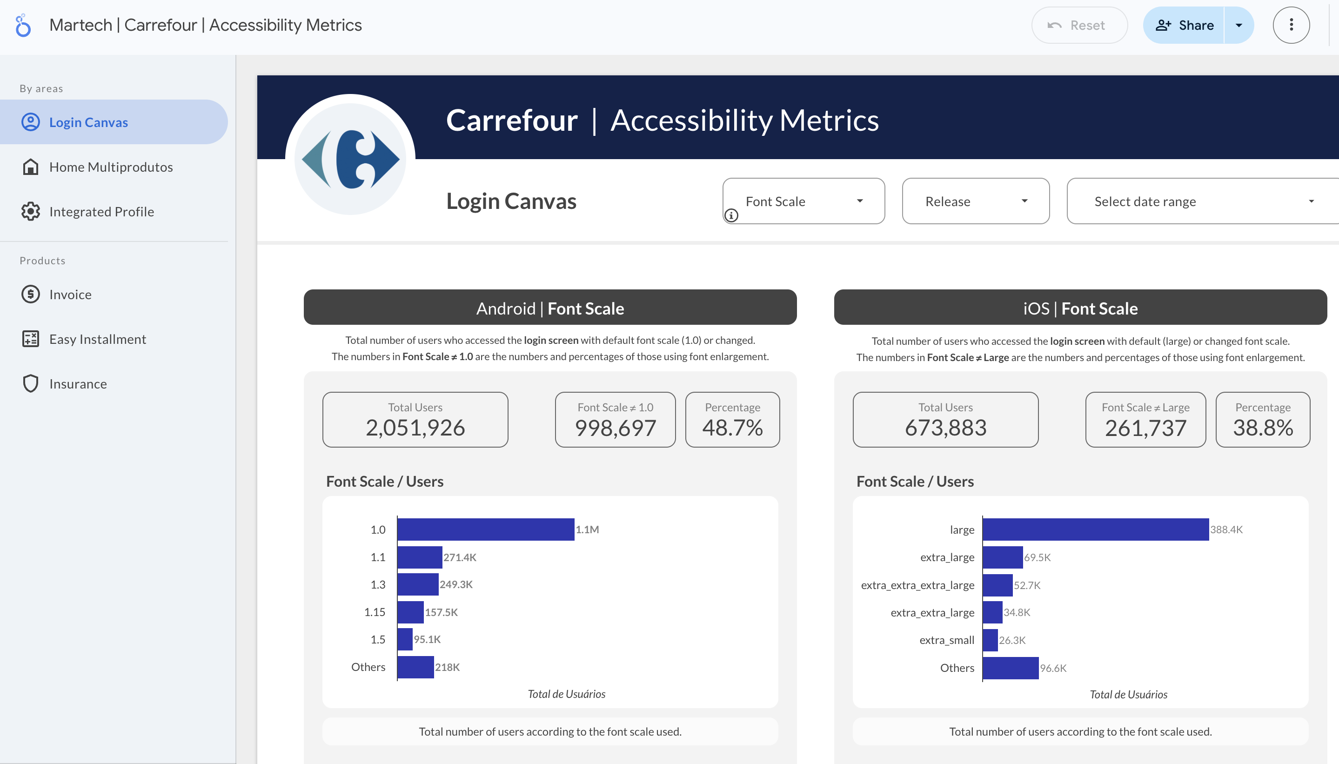Open the Insurance page
Screen dimensions: 1339x764
(114, 383)
